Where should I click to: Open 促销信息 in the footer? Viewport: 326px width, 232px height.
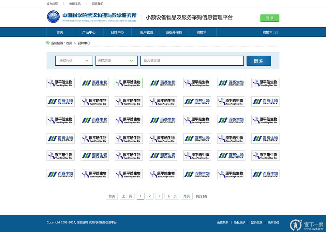pyautogui.click(x=256, y=223)
